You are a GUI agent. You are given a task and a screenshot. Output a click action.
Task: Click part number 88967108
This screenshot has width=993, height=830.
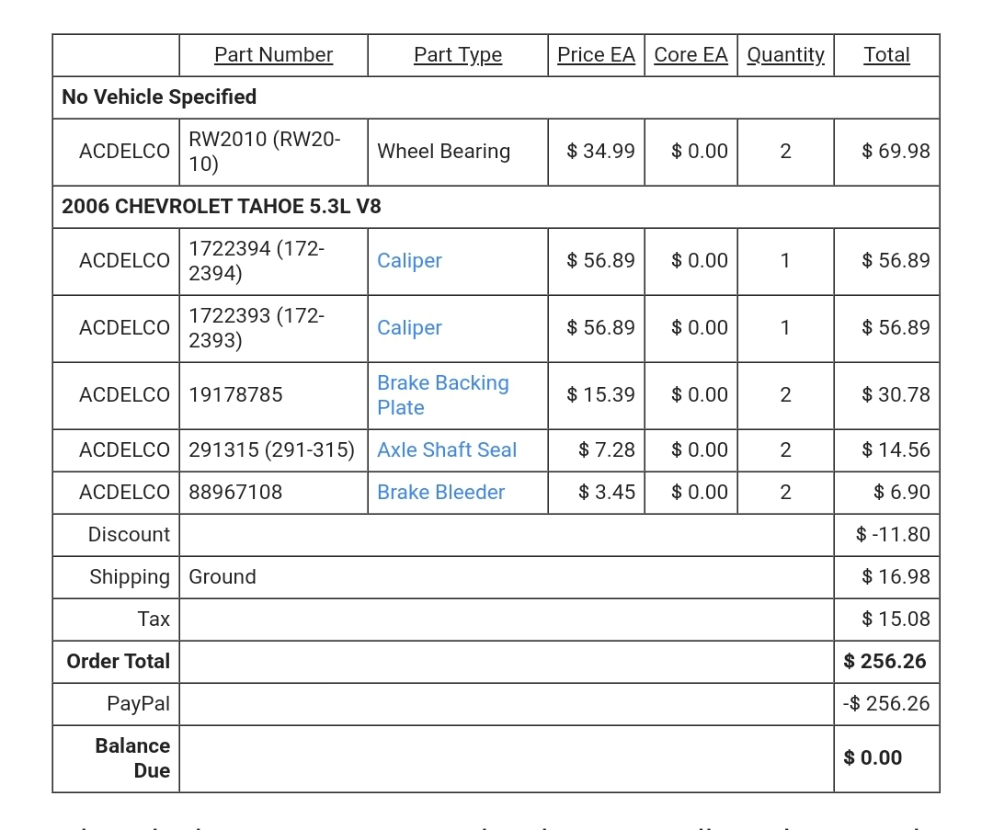tap(235, 493)
